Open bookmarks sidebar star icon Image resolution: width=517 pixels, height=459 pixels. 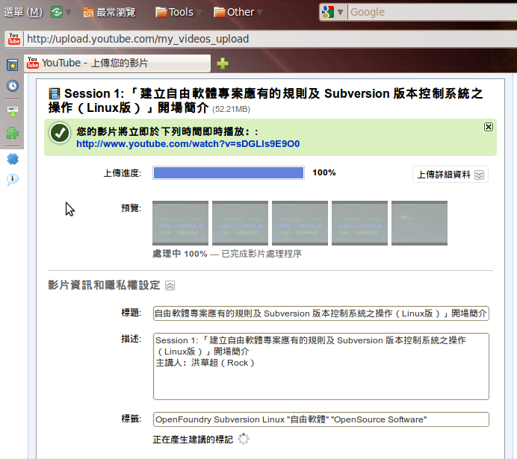pos(13,65)
